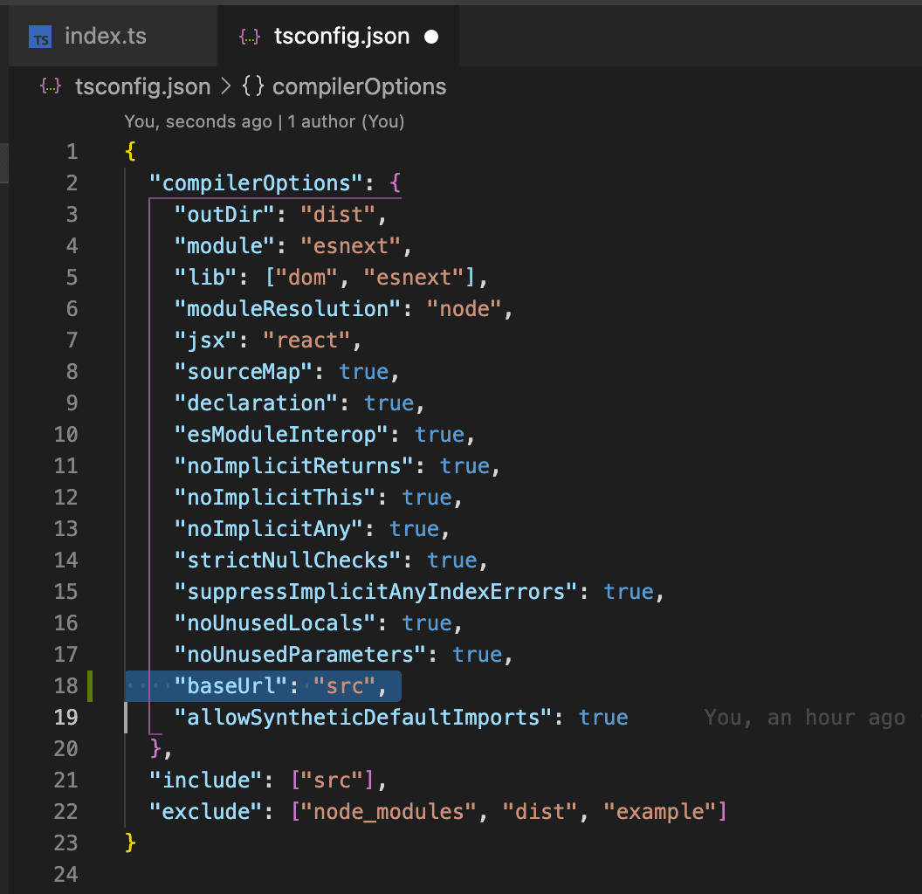Click the green git change indicator at line 18
Viewport: 922px width, 894px height.
coord(89,685)
